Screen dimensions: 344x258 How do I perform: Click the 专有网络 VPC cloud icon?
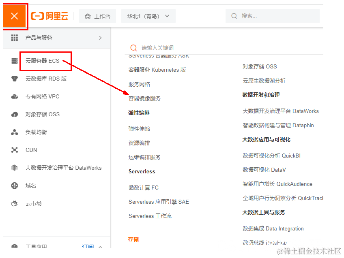[15, 96]
